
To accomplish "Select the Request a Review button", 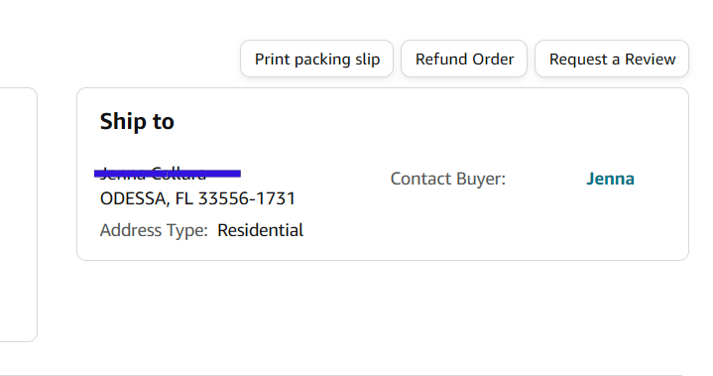I will [x=612, y=59].
